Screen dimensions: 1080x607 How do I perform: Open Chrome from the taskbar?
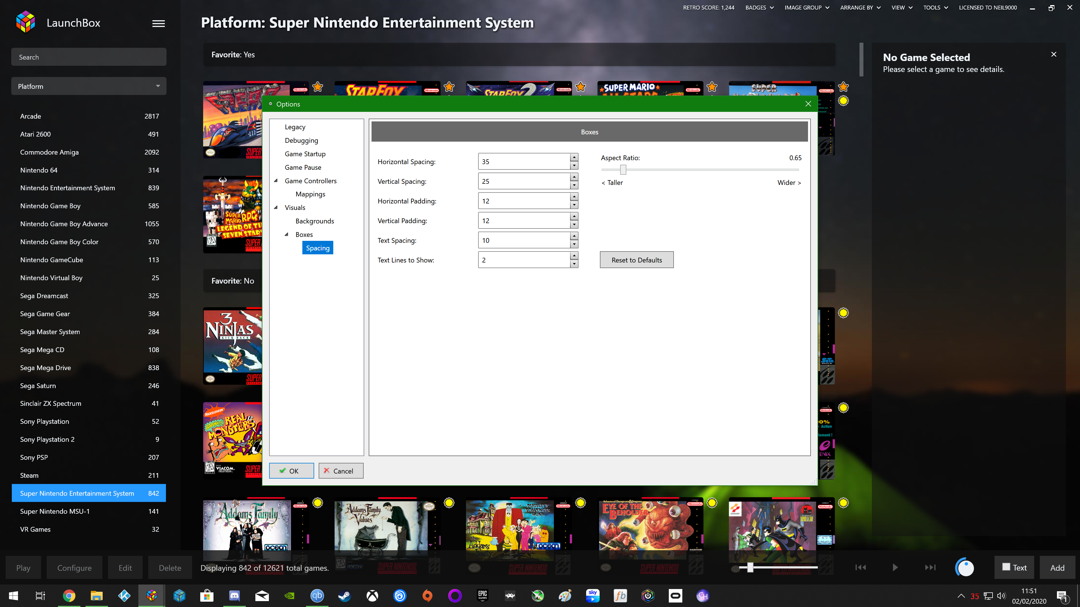pos(69,596)
